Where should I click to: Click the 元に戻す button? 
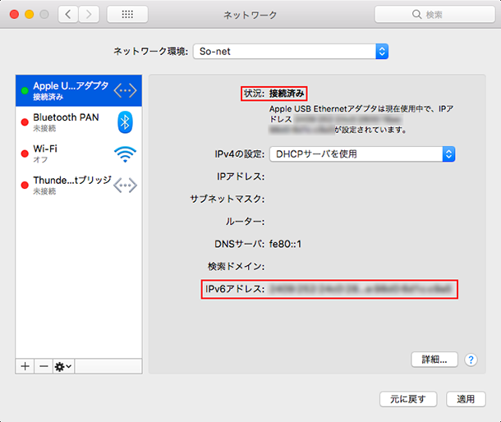(407, 399)
